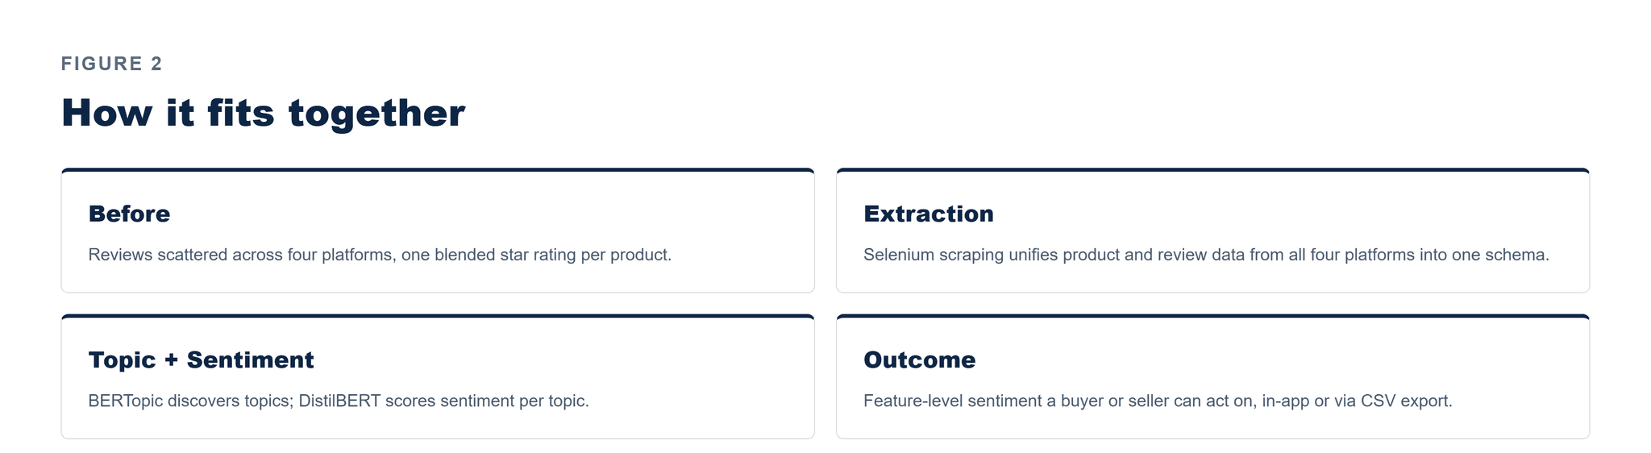
Task: Click 'sentiment per topic' text in description
Action: click(x=514, y=401)
